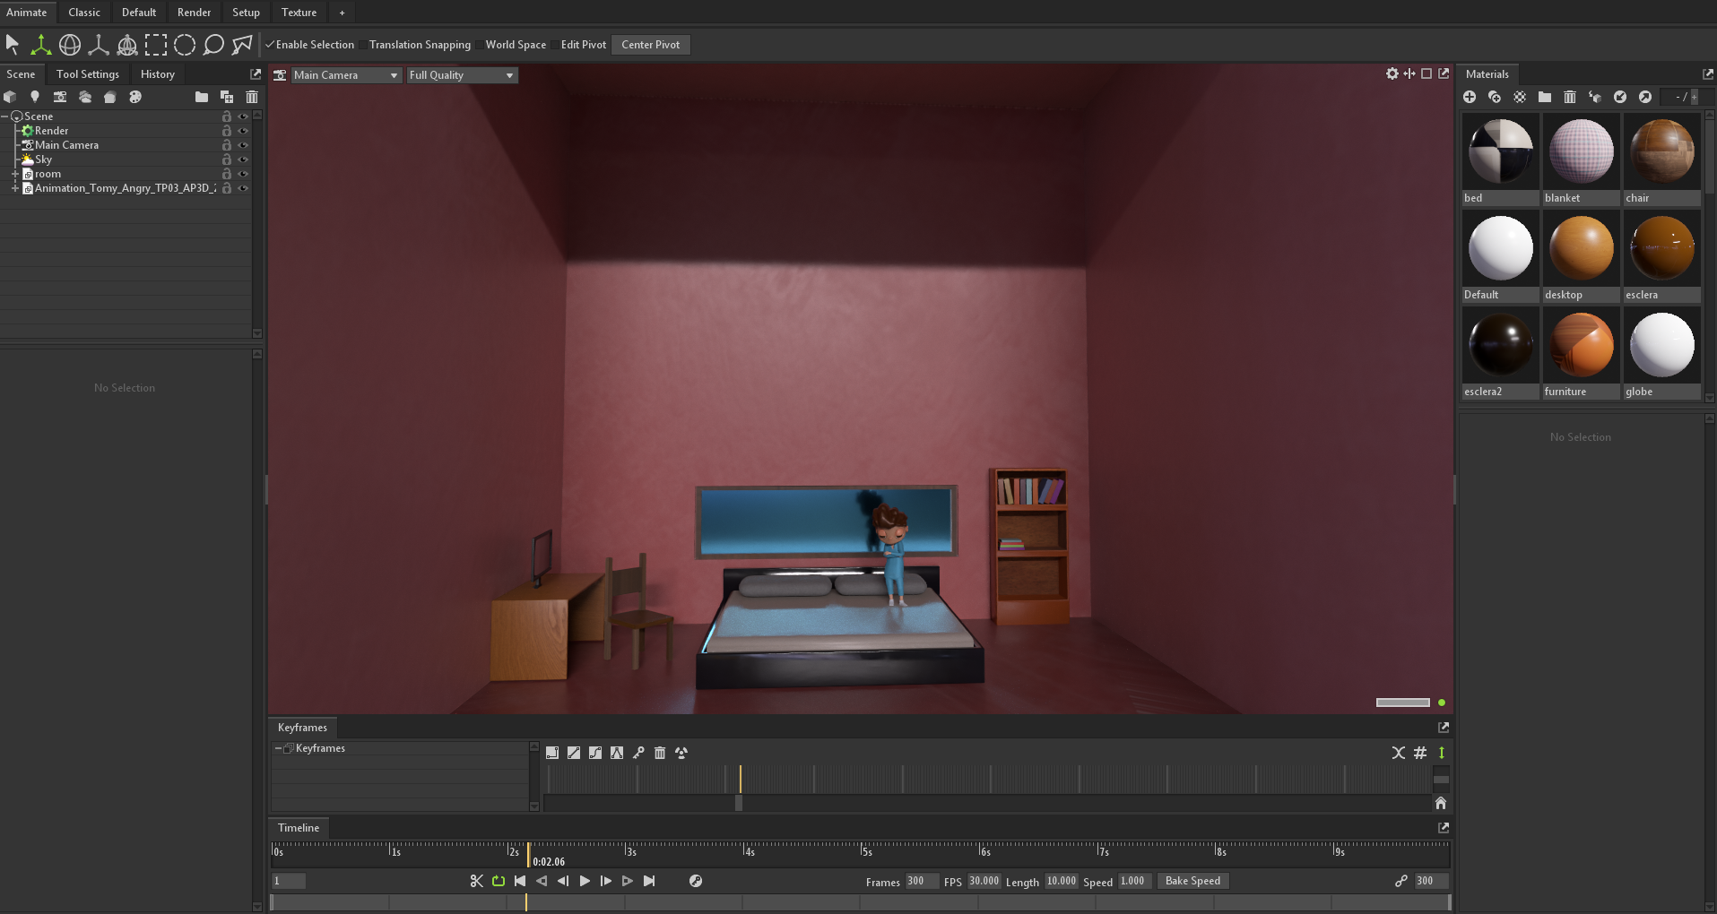
Task: Choose the rotate sphere tool
Action: tap(70, 44)
